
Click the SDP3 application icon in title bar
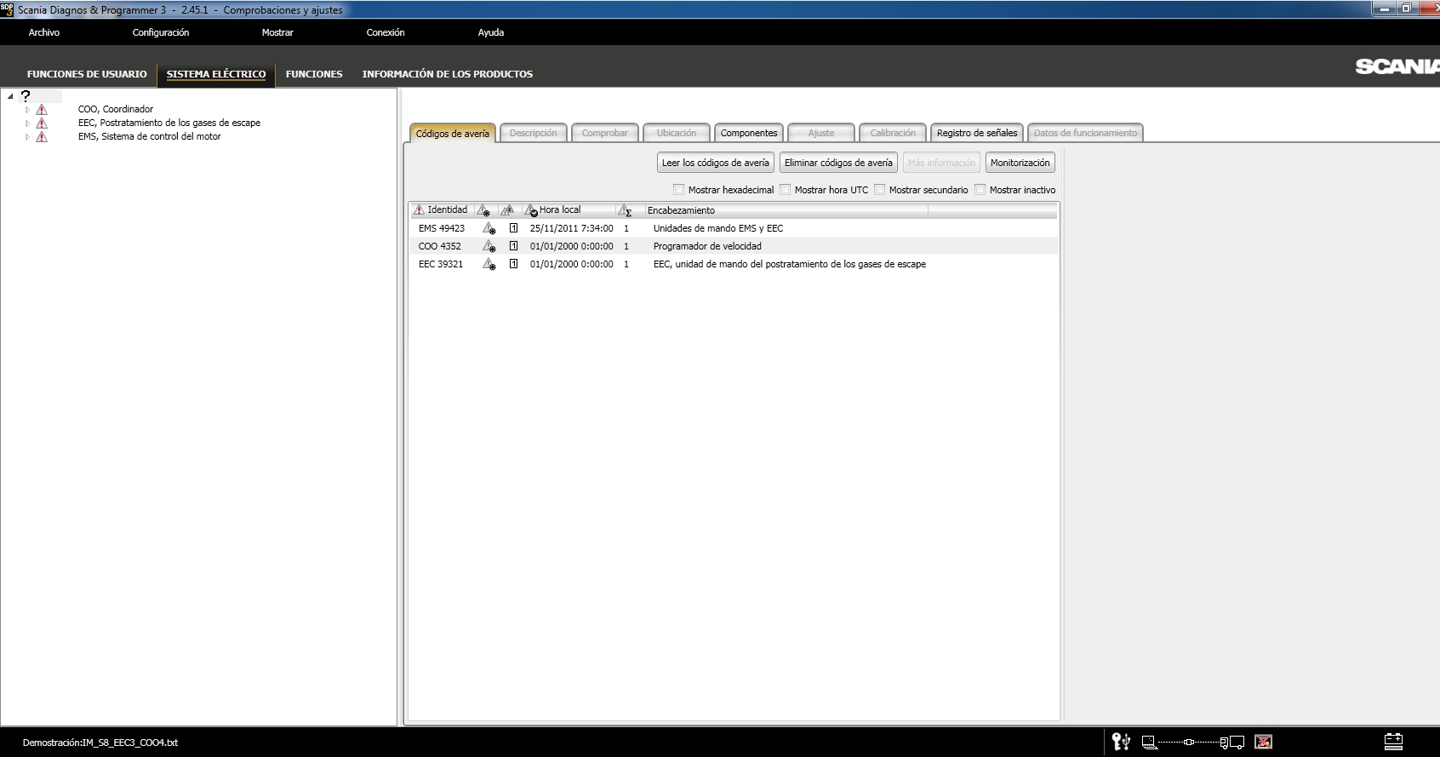8,10
